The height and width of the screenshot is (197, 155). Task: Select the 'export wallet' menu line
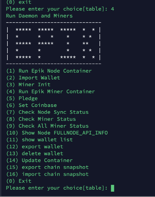tap(35, 147)
